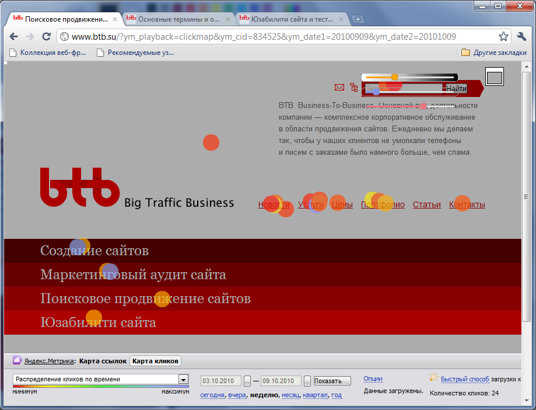Click the end date field 09.10.2010
The height and width of the screenshot is (410, 536).
[281, 381]
